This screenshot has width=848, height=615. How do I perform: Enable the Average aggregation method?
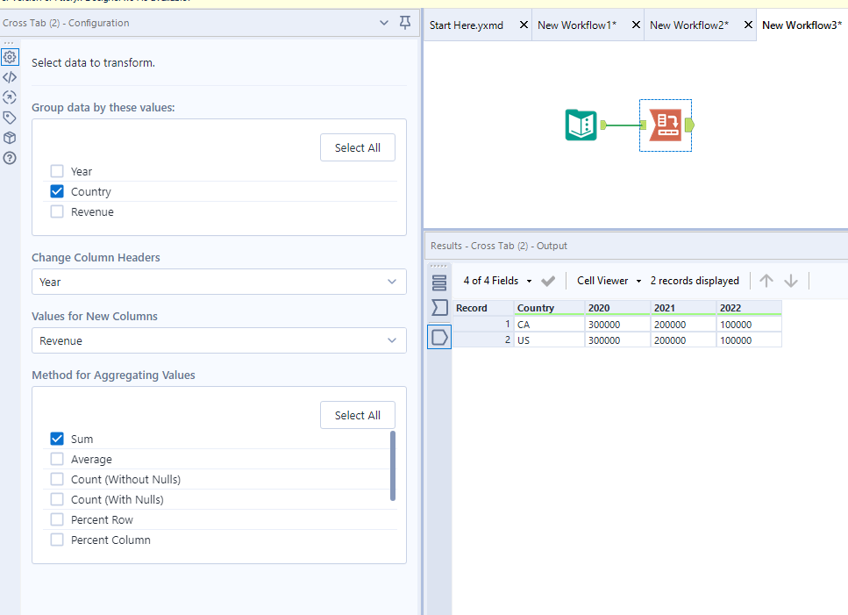point(56,459)
